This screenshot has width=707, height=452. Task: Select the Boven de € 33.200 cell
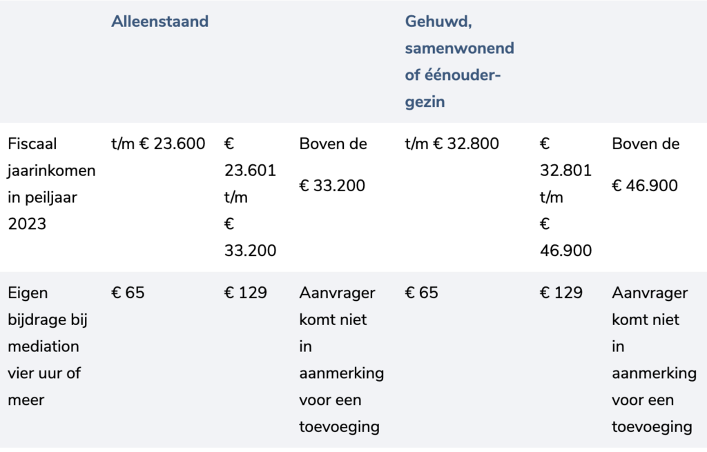click(x=333, y=164)
